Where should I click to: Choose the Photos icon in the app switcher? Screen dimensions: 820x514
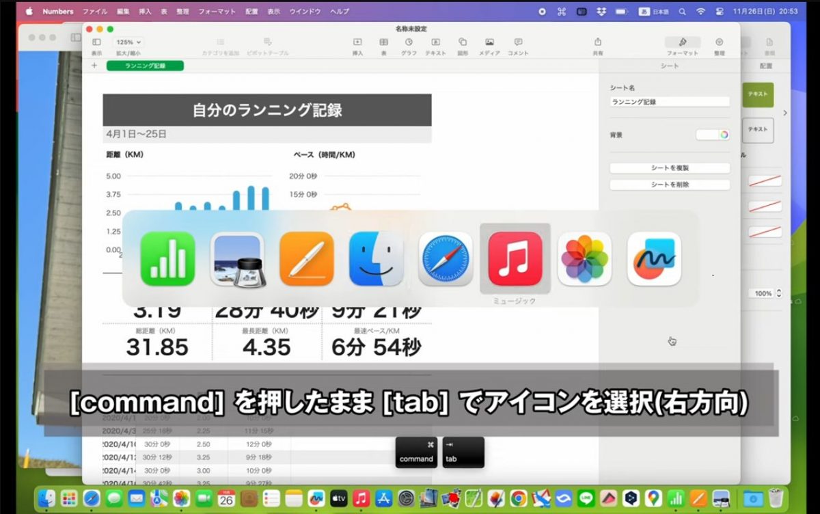point(585,258)
